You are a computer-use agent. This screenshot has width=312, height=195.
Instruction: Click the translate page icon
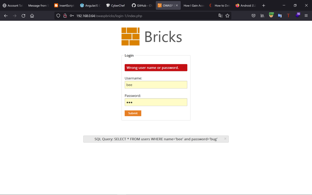pos(220,16)
